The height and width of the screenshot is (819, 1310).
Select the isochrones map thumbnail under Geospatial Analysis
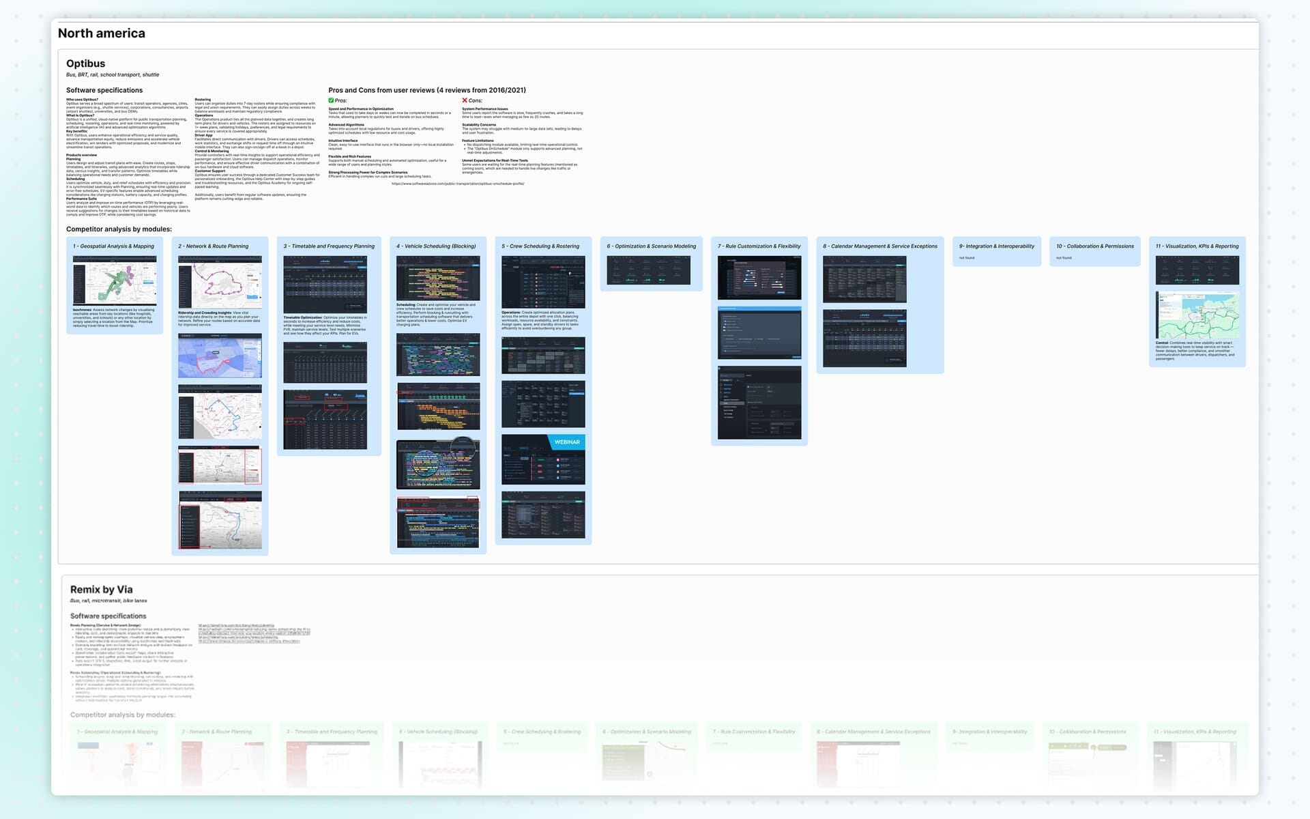click(x=115, y=280)
